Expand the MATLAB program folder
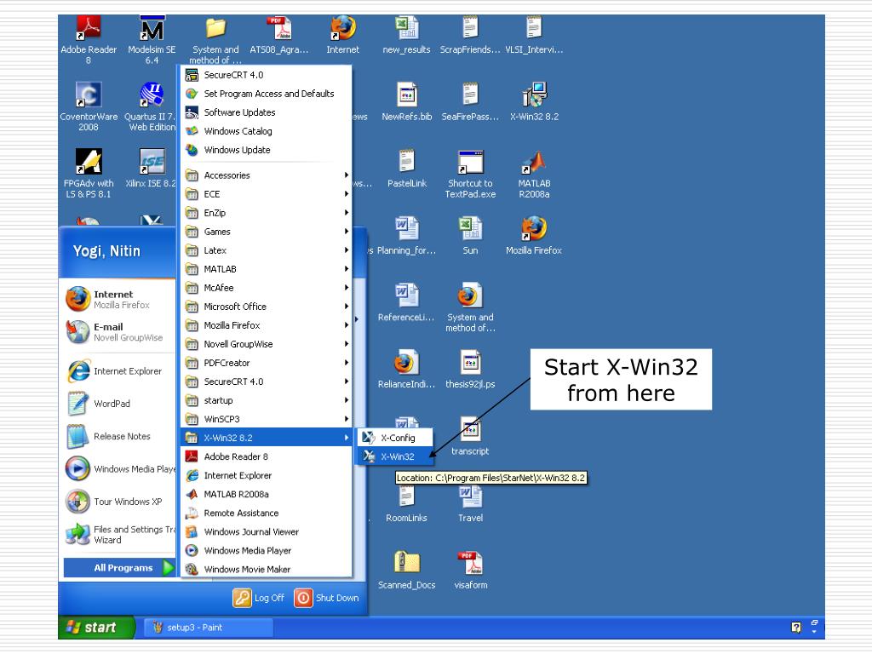This screenshot has width=872, height=654. (267, 269)
